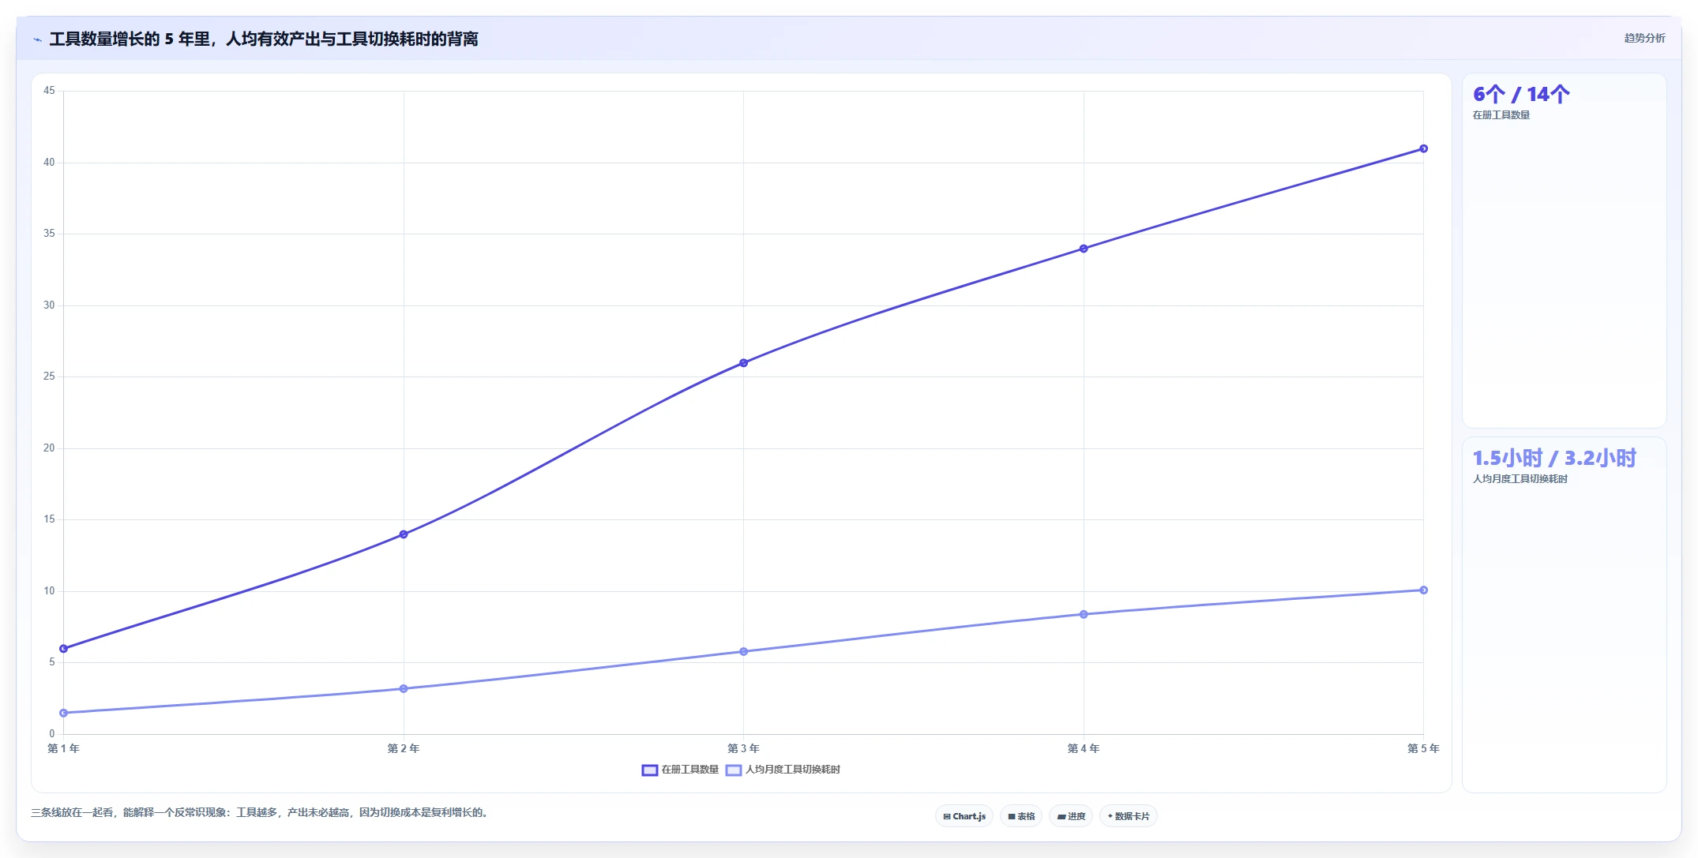Click the 6个 / 14个 stat value

click(1521, 95)
